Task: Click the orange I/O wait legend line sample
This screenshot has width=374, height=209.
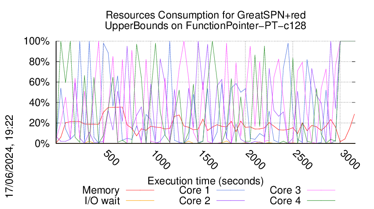Action: pos(140,201)
